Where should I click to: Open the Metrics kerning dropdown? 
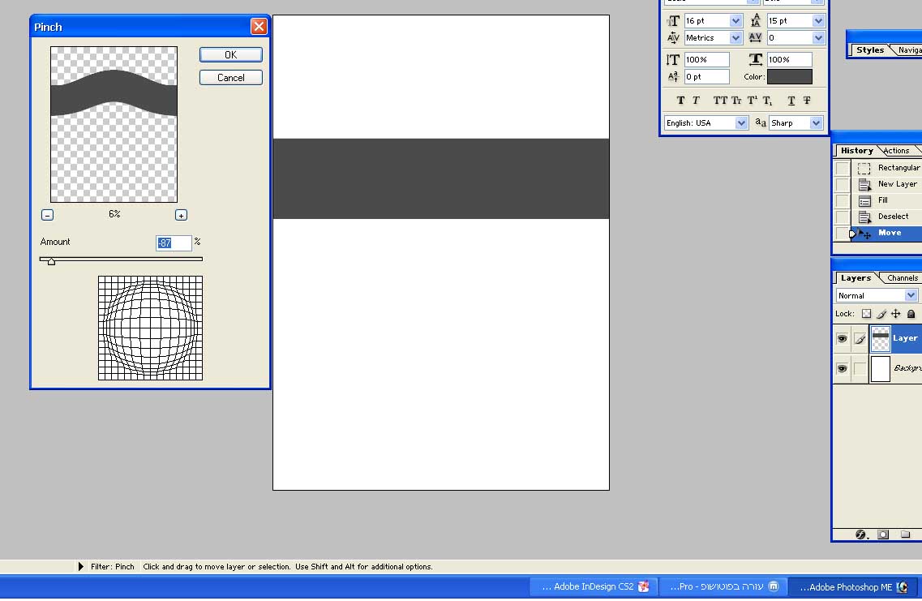pyautogui.click(x=735, y=38)
